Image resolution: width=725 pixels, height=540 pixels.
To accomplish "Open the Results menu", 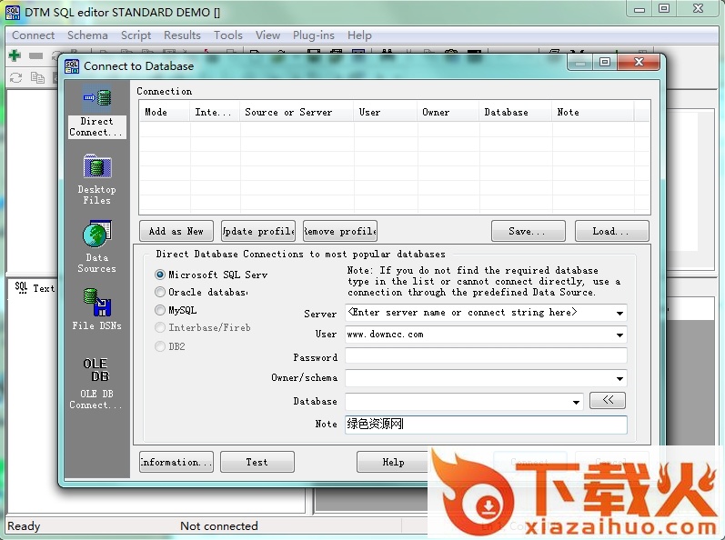I will pyautogui.click(x=182, y=35).
